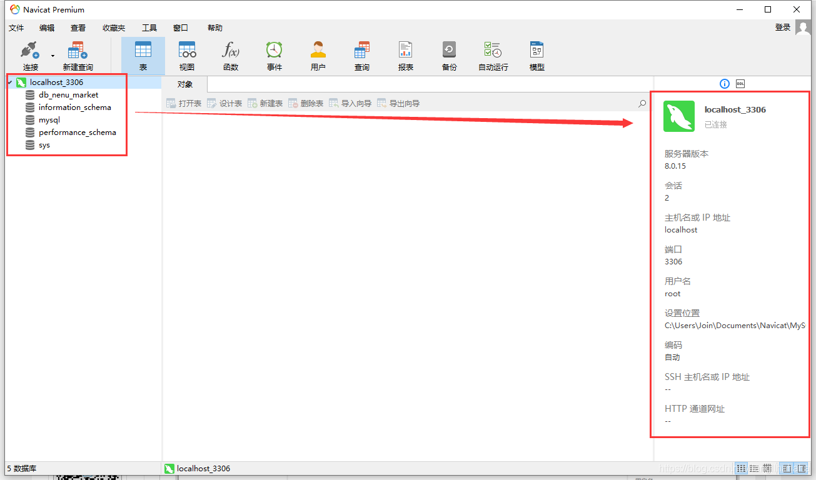
Task: Click the settings location path C:\Users\Join
Action: [735, 326]
